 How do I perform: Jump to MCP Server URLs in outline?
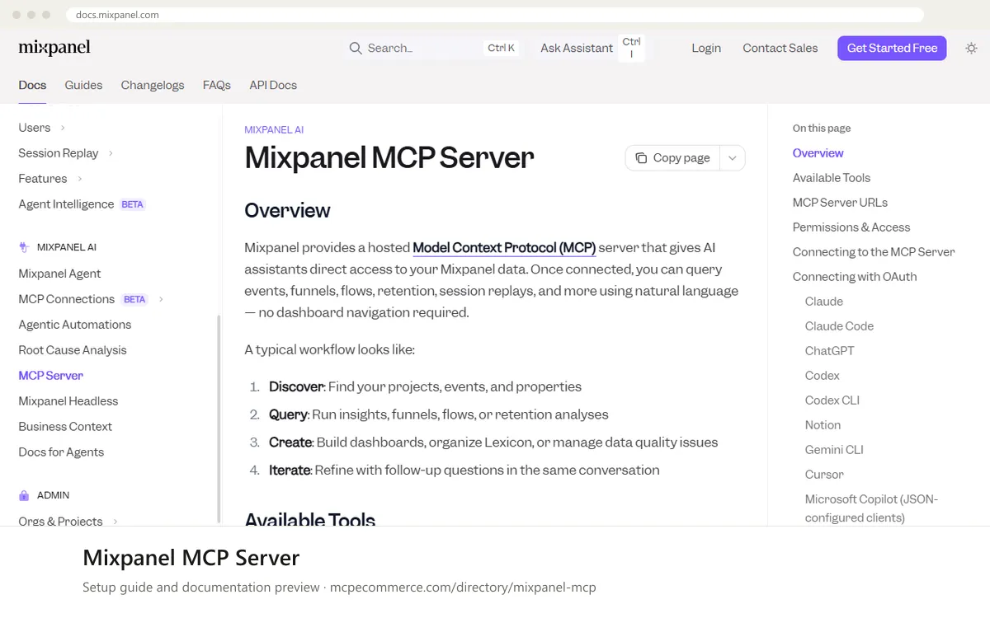840,203
